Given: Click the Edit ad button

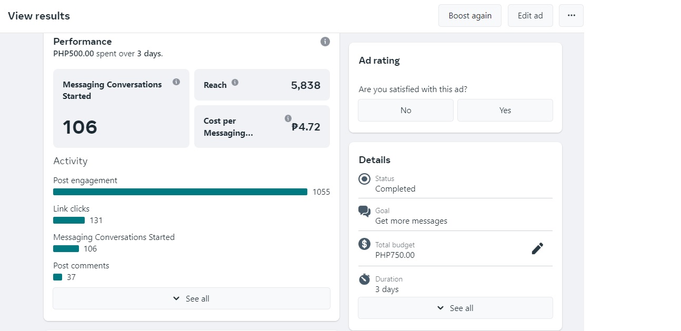Looking at the screenshot, I should (x=530, y=16).
